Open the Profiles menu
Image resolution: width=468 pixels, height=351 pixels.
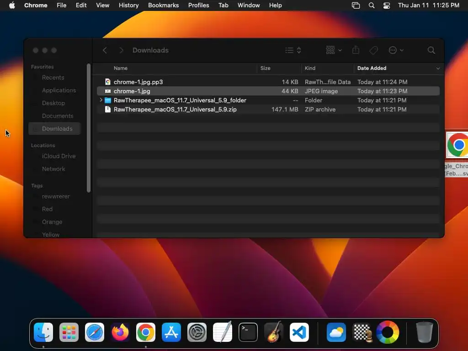[198, 5]
